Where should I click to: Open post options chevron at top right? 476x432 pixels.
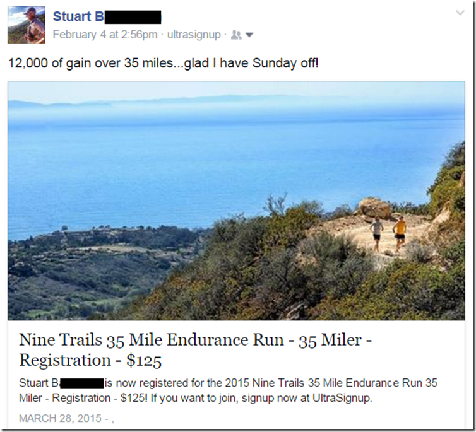pos(460,13)
